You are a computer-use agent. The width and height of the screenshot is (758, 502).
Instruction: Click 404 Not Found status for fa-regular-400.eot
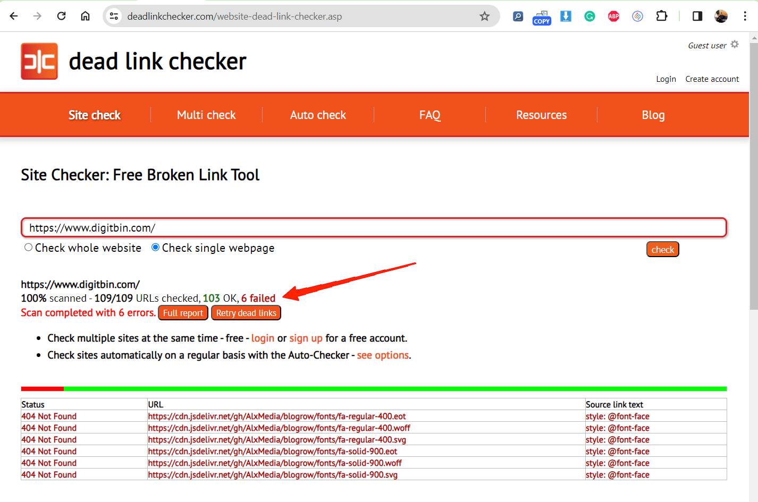point(49,416)
